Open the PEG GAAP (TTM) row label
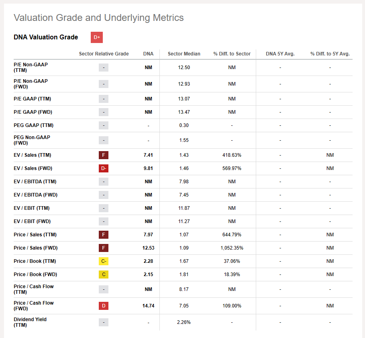Viewport: 365px width, 338px height. pyautogui.click(x=33, y=125)
